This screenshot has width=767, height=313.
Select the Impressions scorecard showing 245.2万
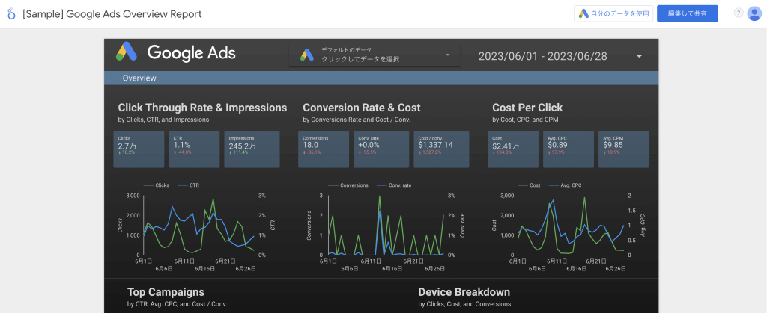252,149
